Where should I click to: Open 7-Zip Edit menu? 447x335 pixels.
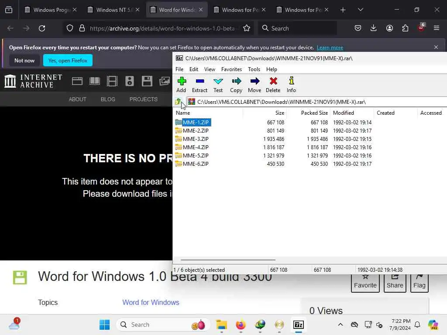coord(193,69)
